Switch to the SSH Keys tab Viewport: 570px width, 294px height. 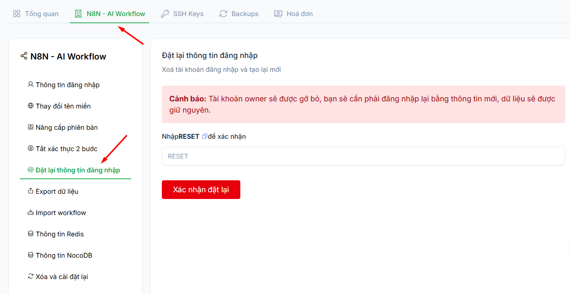pos(182,14)
